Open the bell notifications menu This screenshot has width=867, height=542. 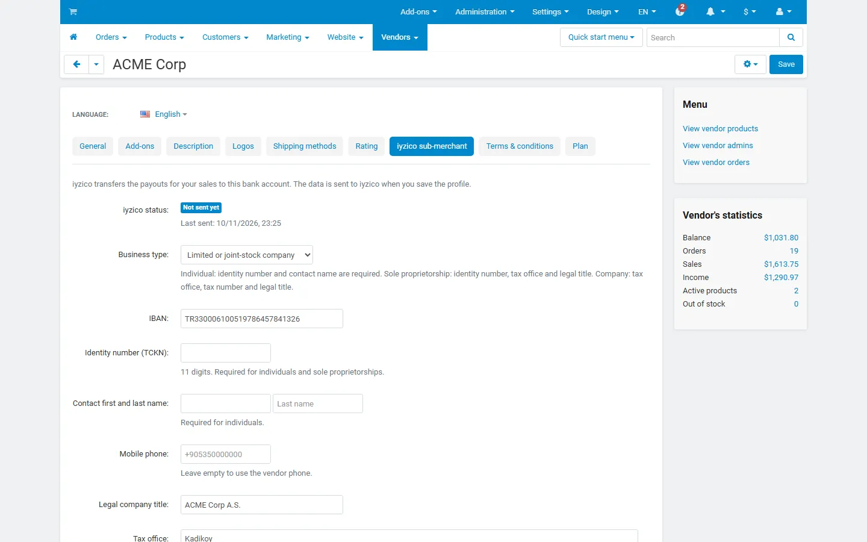pyautogui.click(x=716, y=11)
